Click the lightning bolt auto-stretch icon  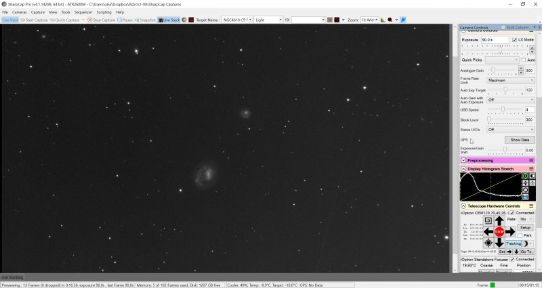[525, 183]
